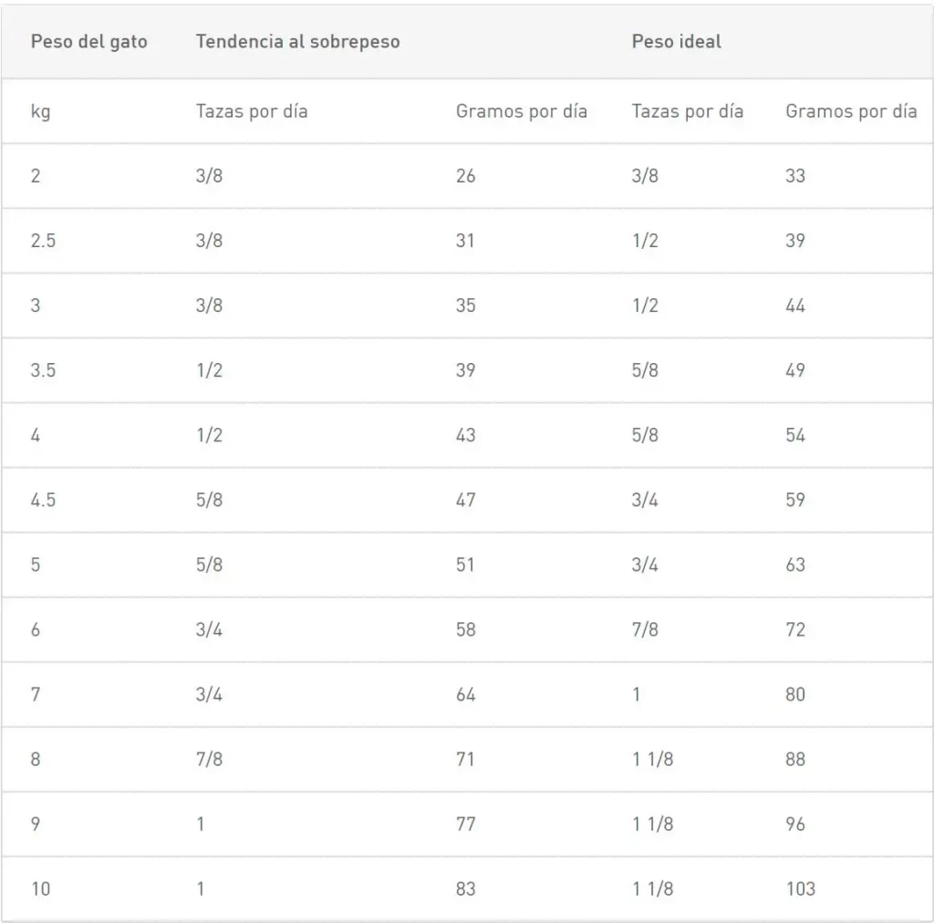Viewport: 934px width, 923px height.
Task: Click the 72 grams value cell
Action: tap(795, 629)
